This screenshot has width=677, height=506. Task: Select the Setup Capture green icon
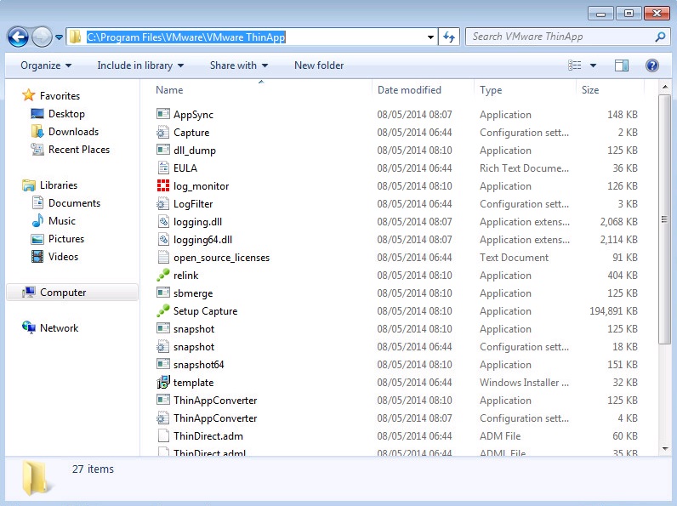click(x=162, y=310)
